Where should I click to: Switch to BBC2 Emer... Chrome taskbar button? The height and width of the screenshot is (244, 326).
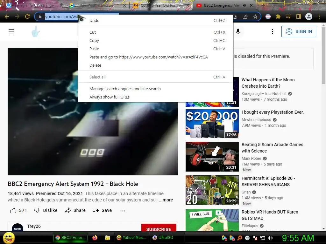[x=70, y=238]
